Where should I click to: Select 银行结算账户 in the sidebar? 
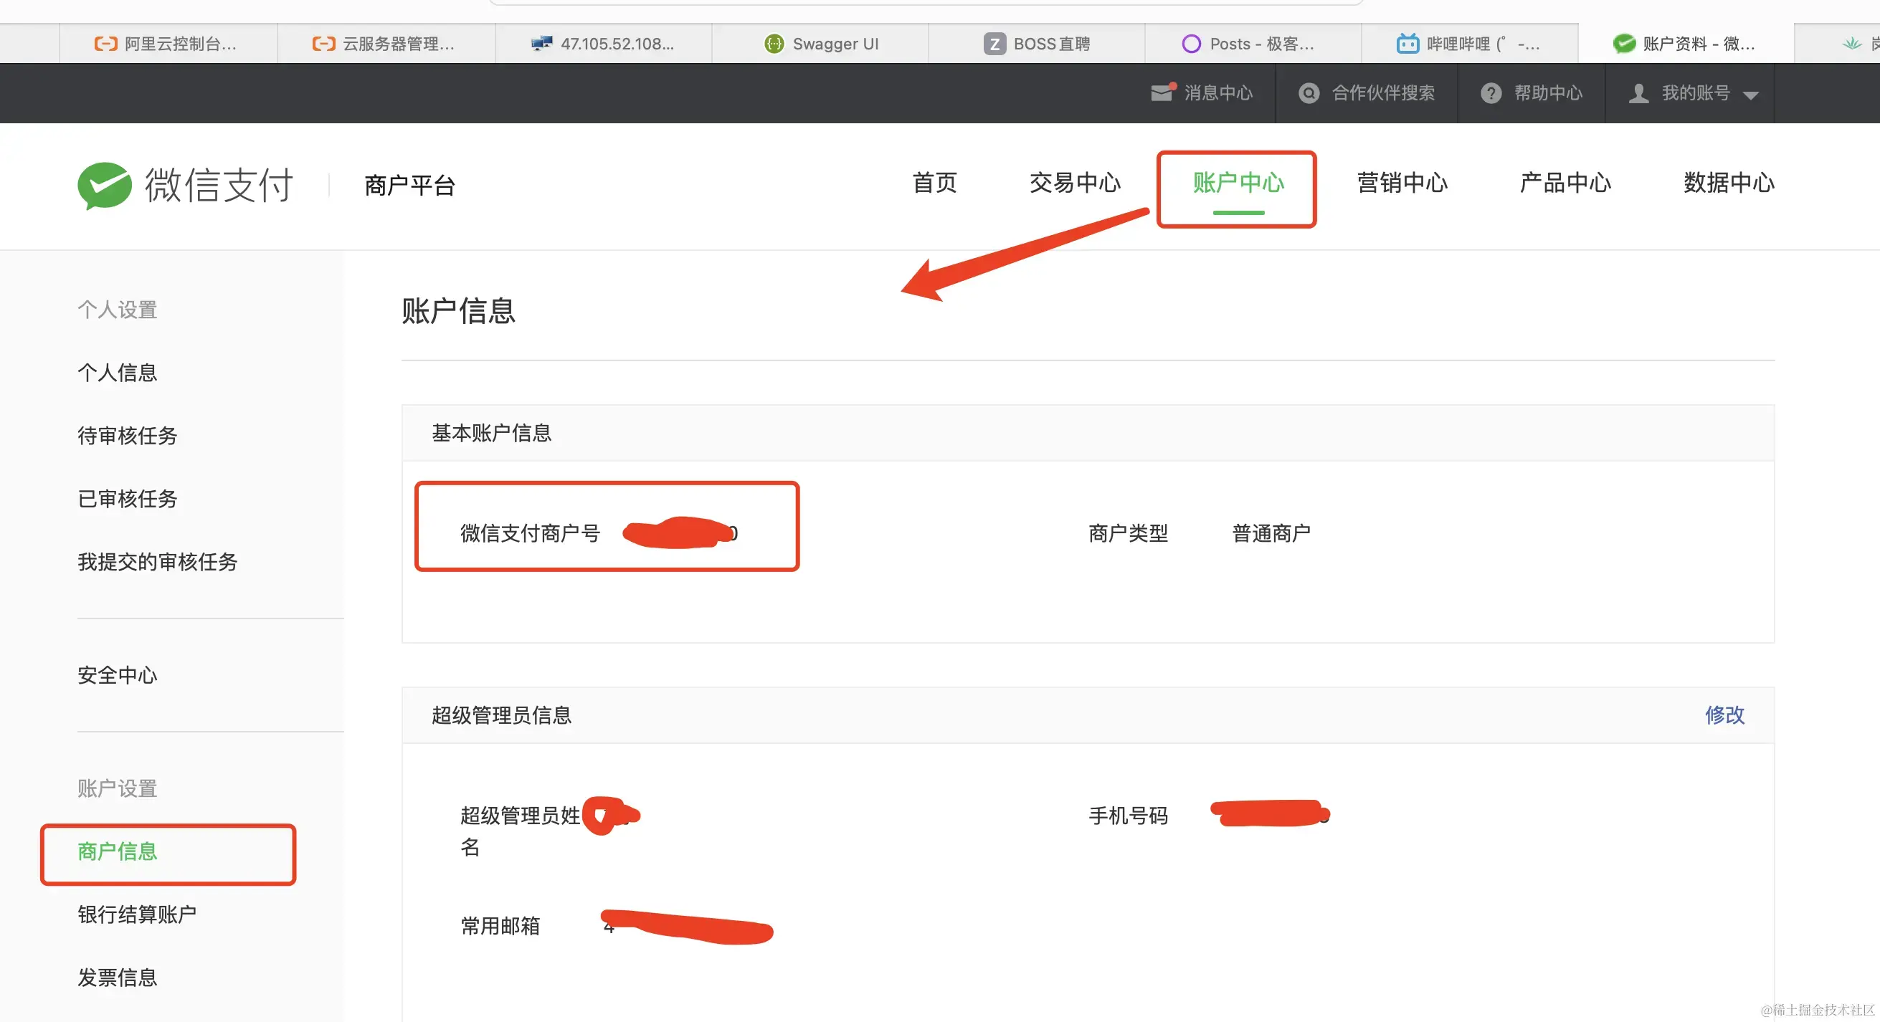pos(137,914)
